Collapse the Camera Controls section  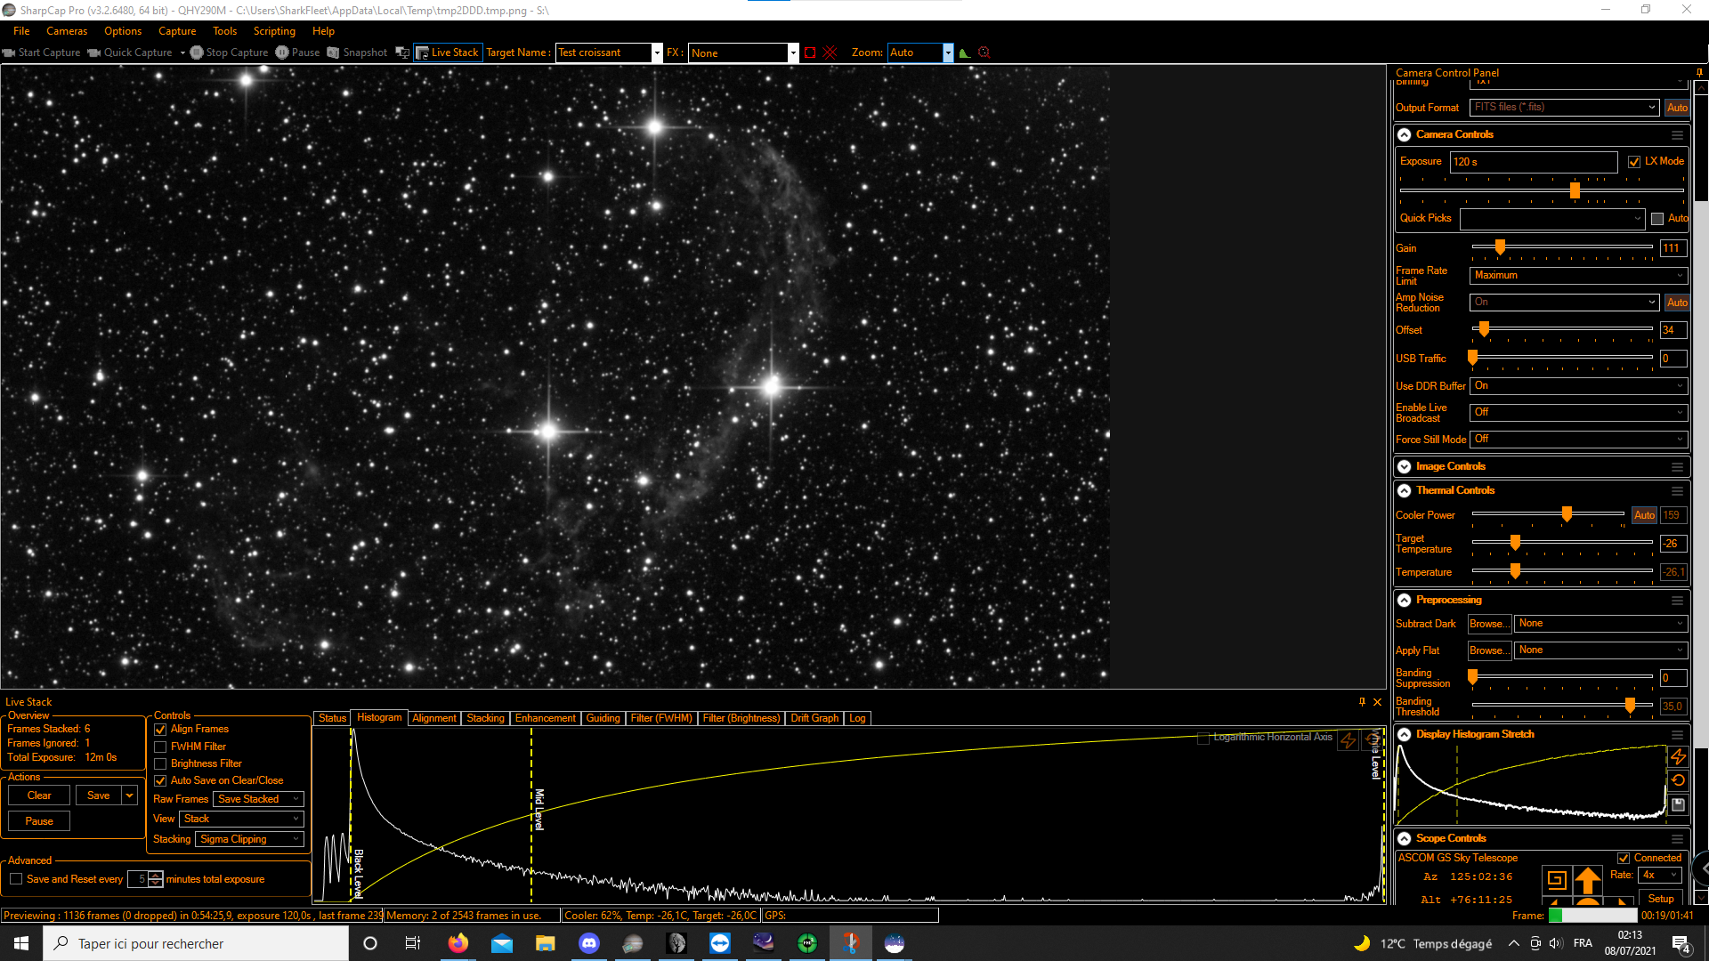pos(1405,135)
